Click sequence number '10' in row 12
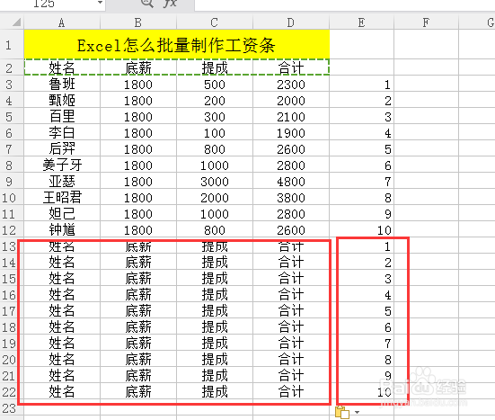The image size is (495, 420). [362, 229]
